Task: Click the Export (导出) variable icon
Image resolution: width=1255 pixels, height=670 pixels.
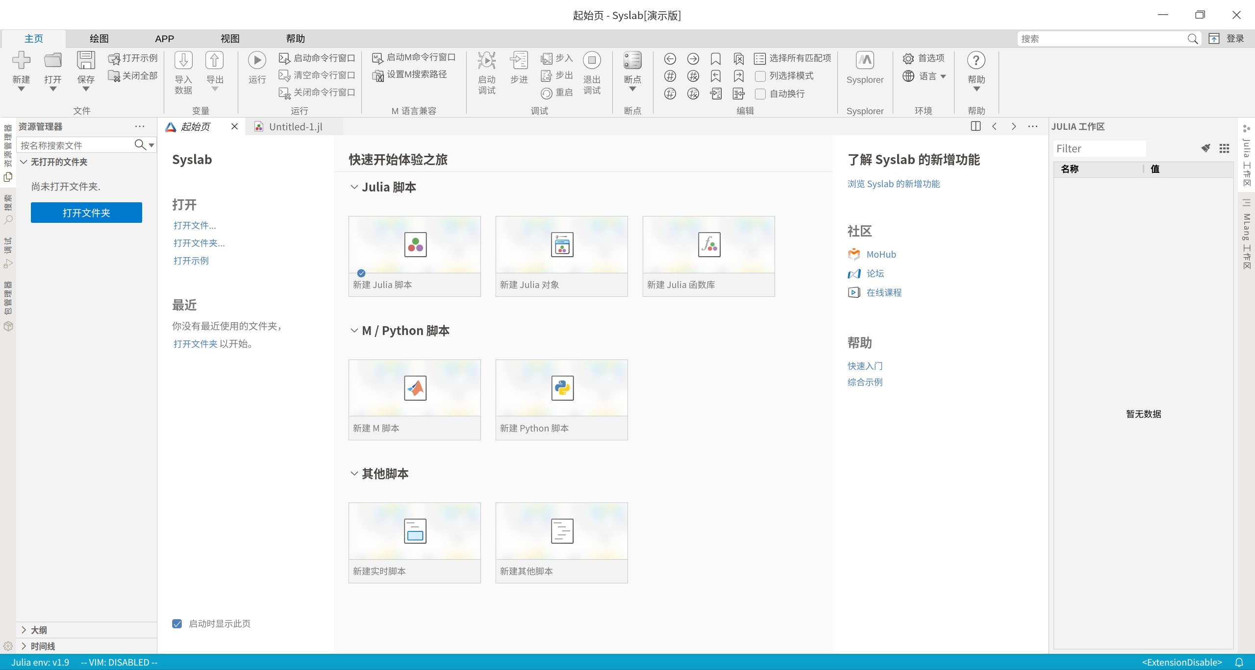Action: pyautogui.click(x=214, y=60)
